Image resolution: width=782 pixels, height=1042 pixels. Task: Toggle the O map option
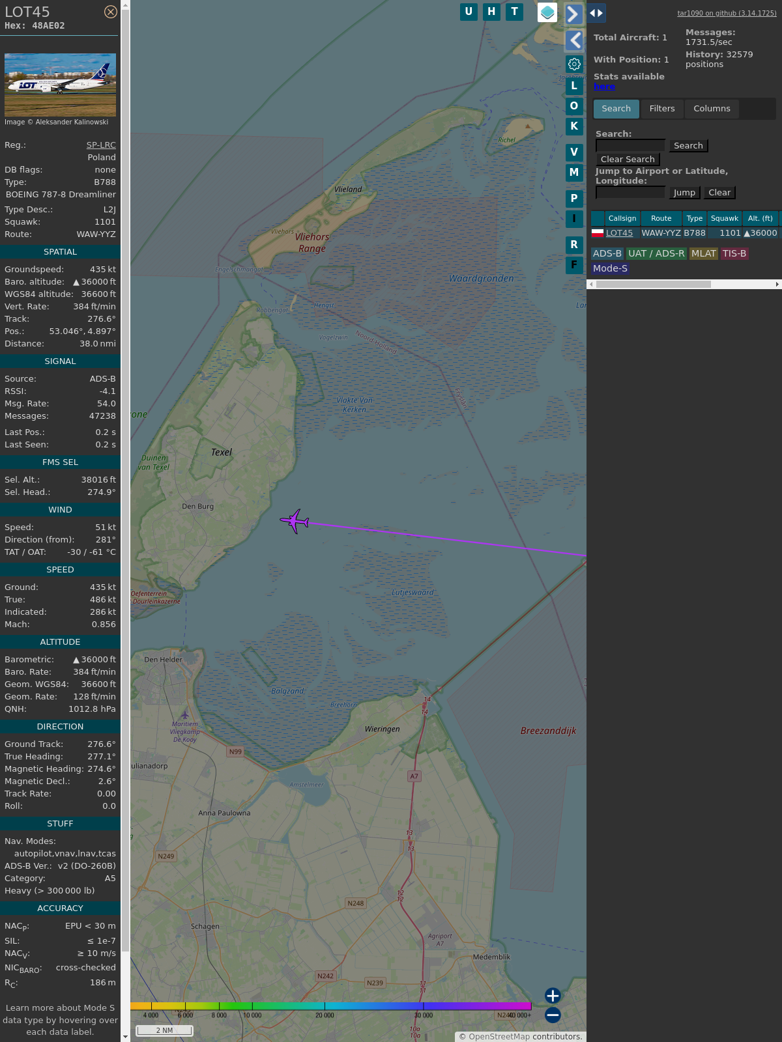574,106
